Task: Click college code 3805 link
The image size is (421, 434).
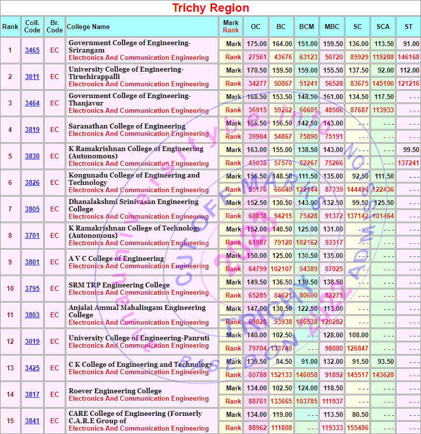Action: click(32, 209)
